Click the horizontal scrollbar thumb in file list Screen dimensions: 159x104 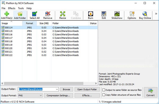(44, 83)
